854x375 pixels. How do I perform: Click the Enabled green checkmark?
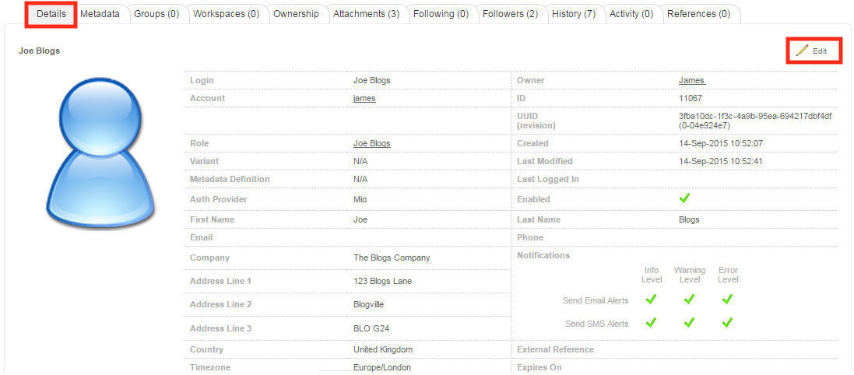(x=685, y=199)
